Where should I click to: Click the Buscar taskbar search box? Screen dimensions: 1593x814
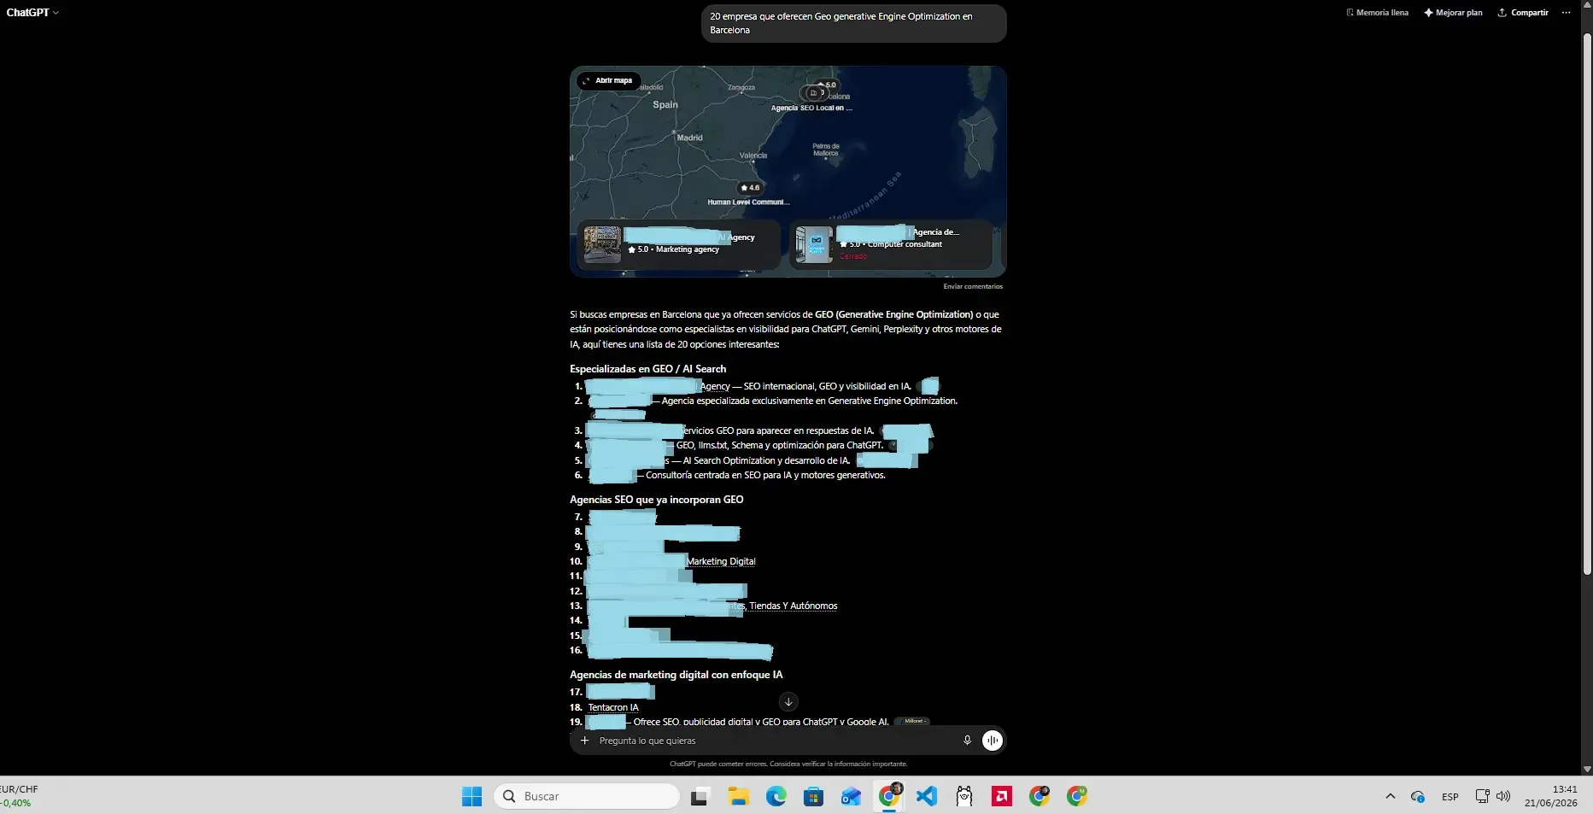coord(587,796)
